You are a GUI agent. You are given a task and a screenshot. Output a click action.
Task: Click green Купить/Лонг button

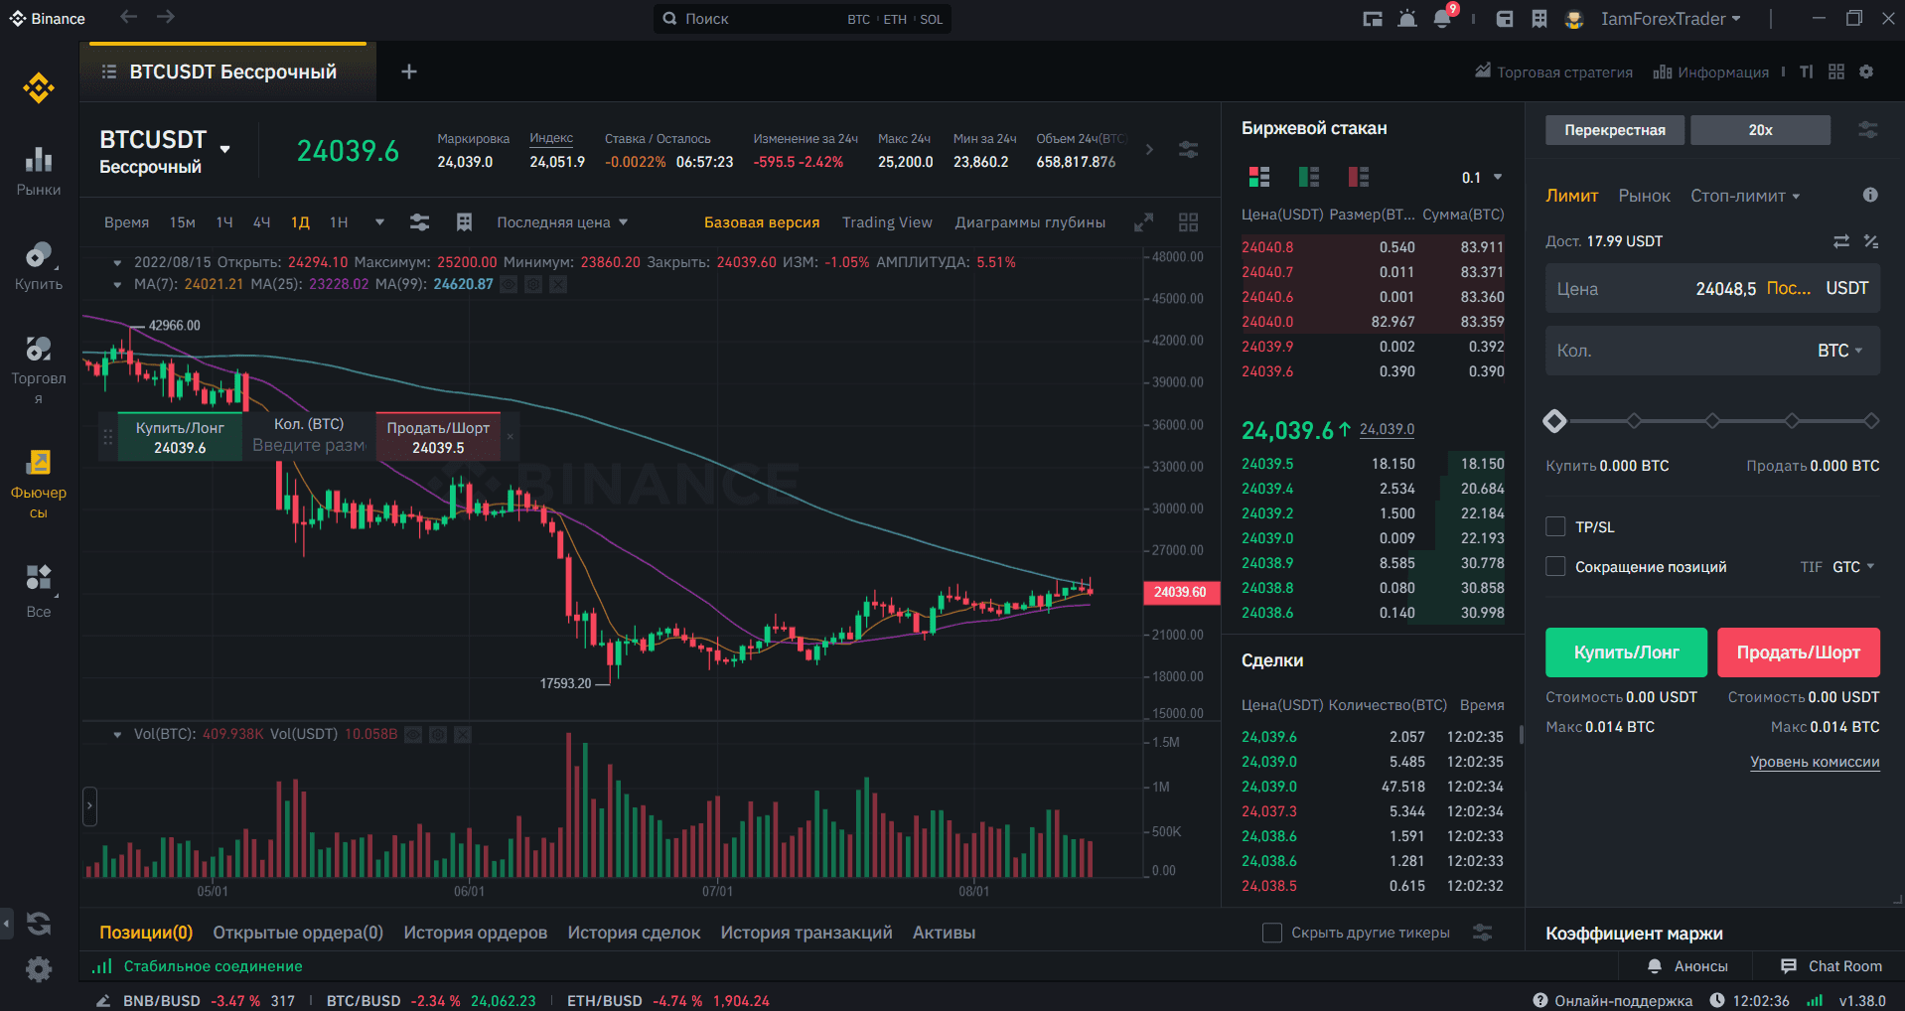click(1626, 652)
